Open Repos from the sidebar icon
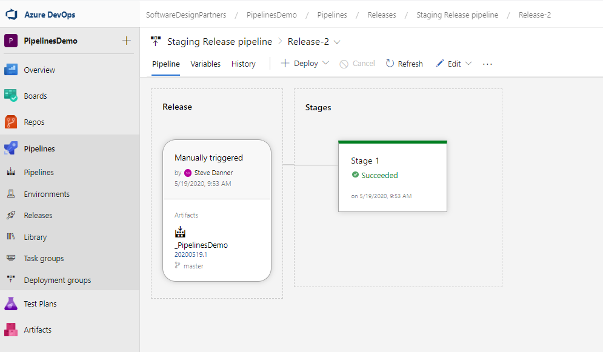The image size is (603, 352). click(x=11, y=122)
